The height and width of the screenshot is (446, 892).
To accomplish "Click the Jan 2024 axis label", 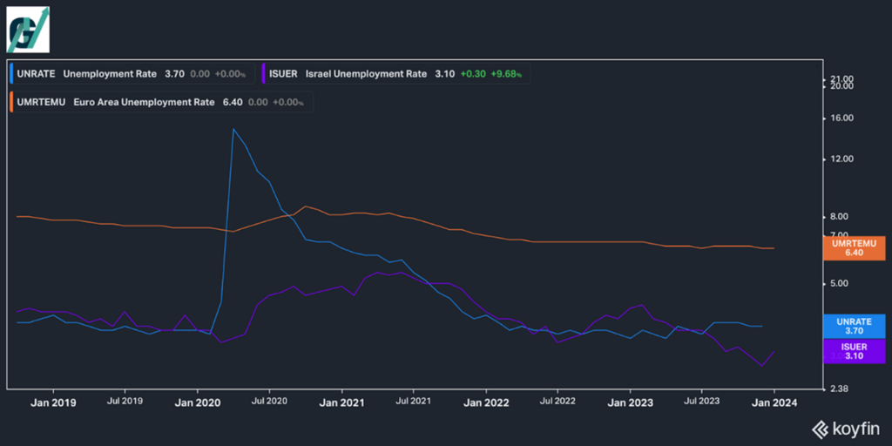I will pos(774,402).
